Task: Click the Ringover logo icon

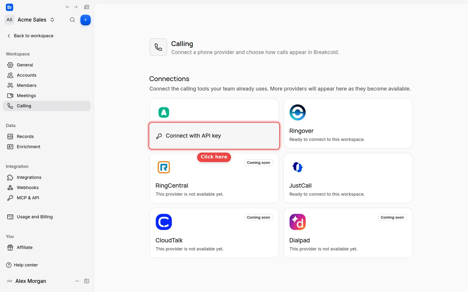Action: tap(297, 112)
